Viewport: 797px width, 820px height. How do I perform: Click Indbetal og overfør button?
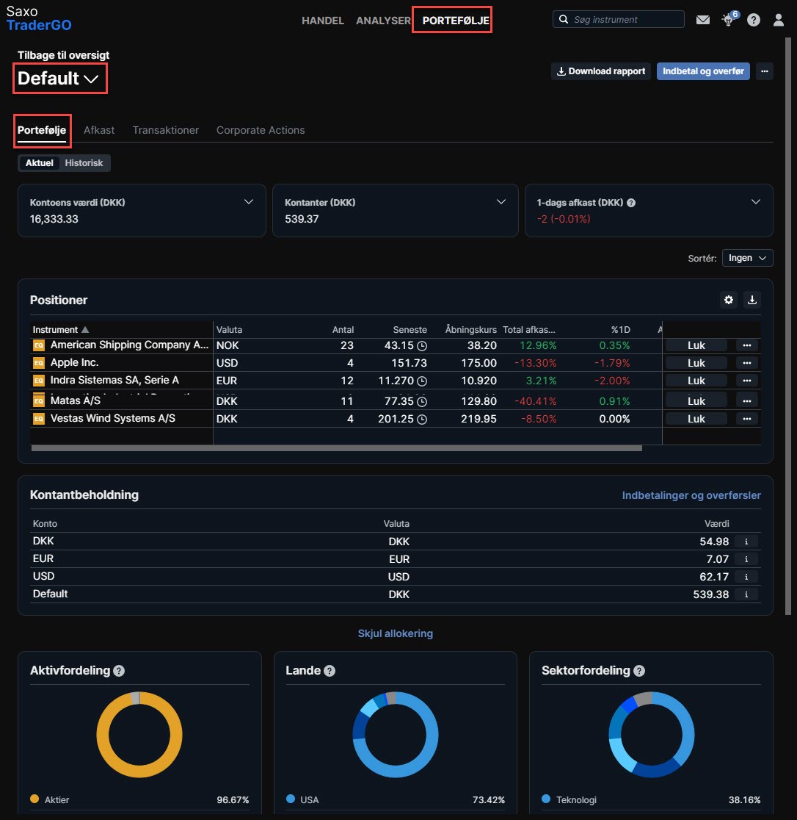coord(703,71)
